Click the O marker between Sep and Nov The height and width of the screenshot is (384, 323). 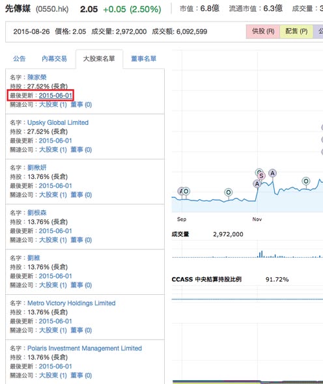[229, 192]
